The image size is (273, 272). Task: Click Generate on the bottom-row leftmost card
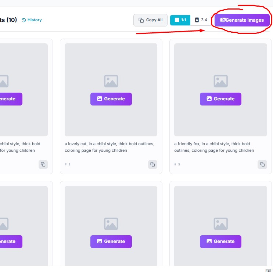click(9, 241)
